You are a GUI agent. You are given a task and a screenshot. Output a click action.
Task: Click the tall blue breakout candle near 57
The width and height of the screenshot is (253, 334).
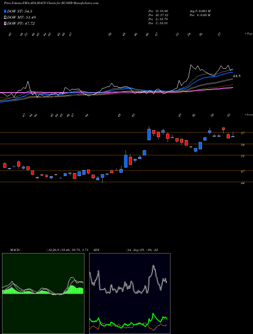[x=149, y=134]
